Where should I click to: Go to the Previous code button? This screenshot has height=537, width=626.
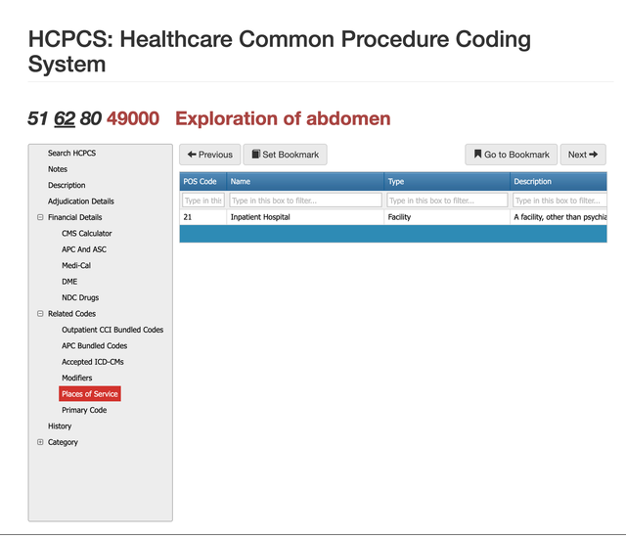point(209,155)
